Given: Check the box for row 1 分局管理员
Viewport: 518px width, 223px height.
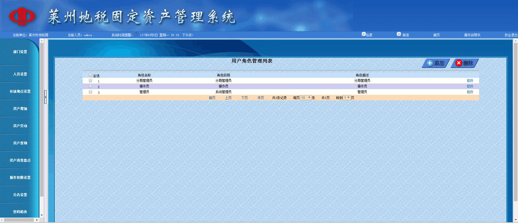Looking at the screenshot, I should [x=90, y=81].
